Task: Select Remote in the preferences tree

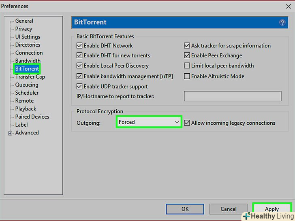Action: click(24, 101)
